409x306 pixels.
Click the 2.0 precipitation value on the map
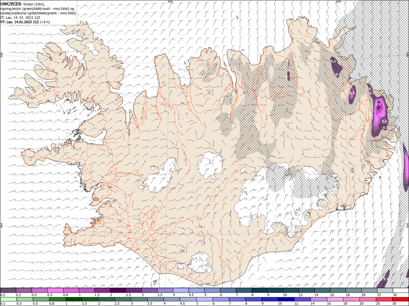pyautogui.click(x=379, y=105)
